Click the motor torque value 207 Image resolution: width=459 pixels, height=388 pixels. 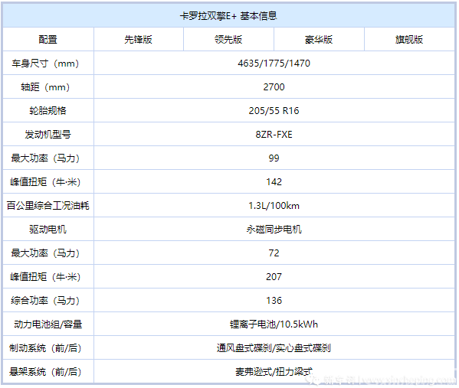(x=274, y=276)
